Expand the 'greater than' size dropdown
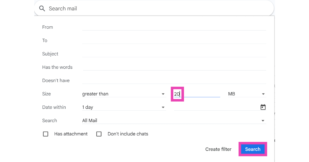 tap(124, 94)
